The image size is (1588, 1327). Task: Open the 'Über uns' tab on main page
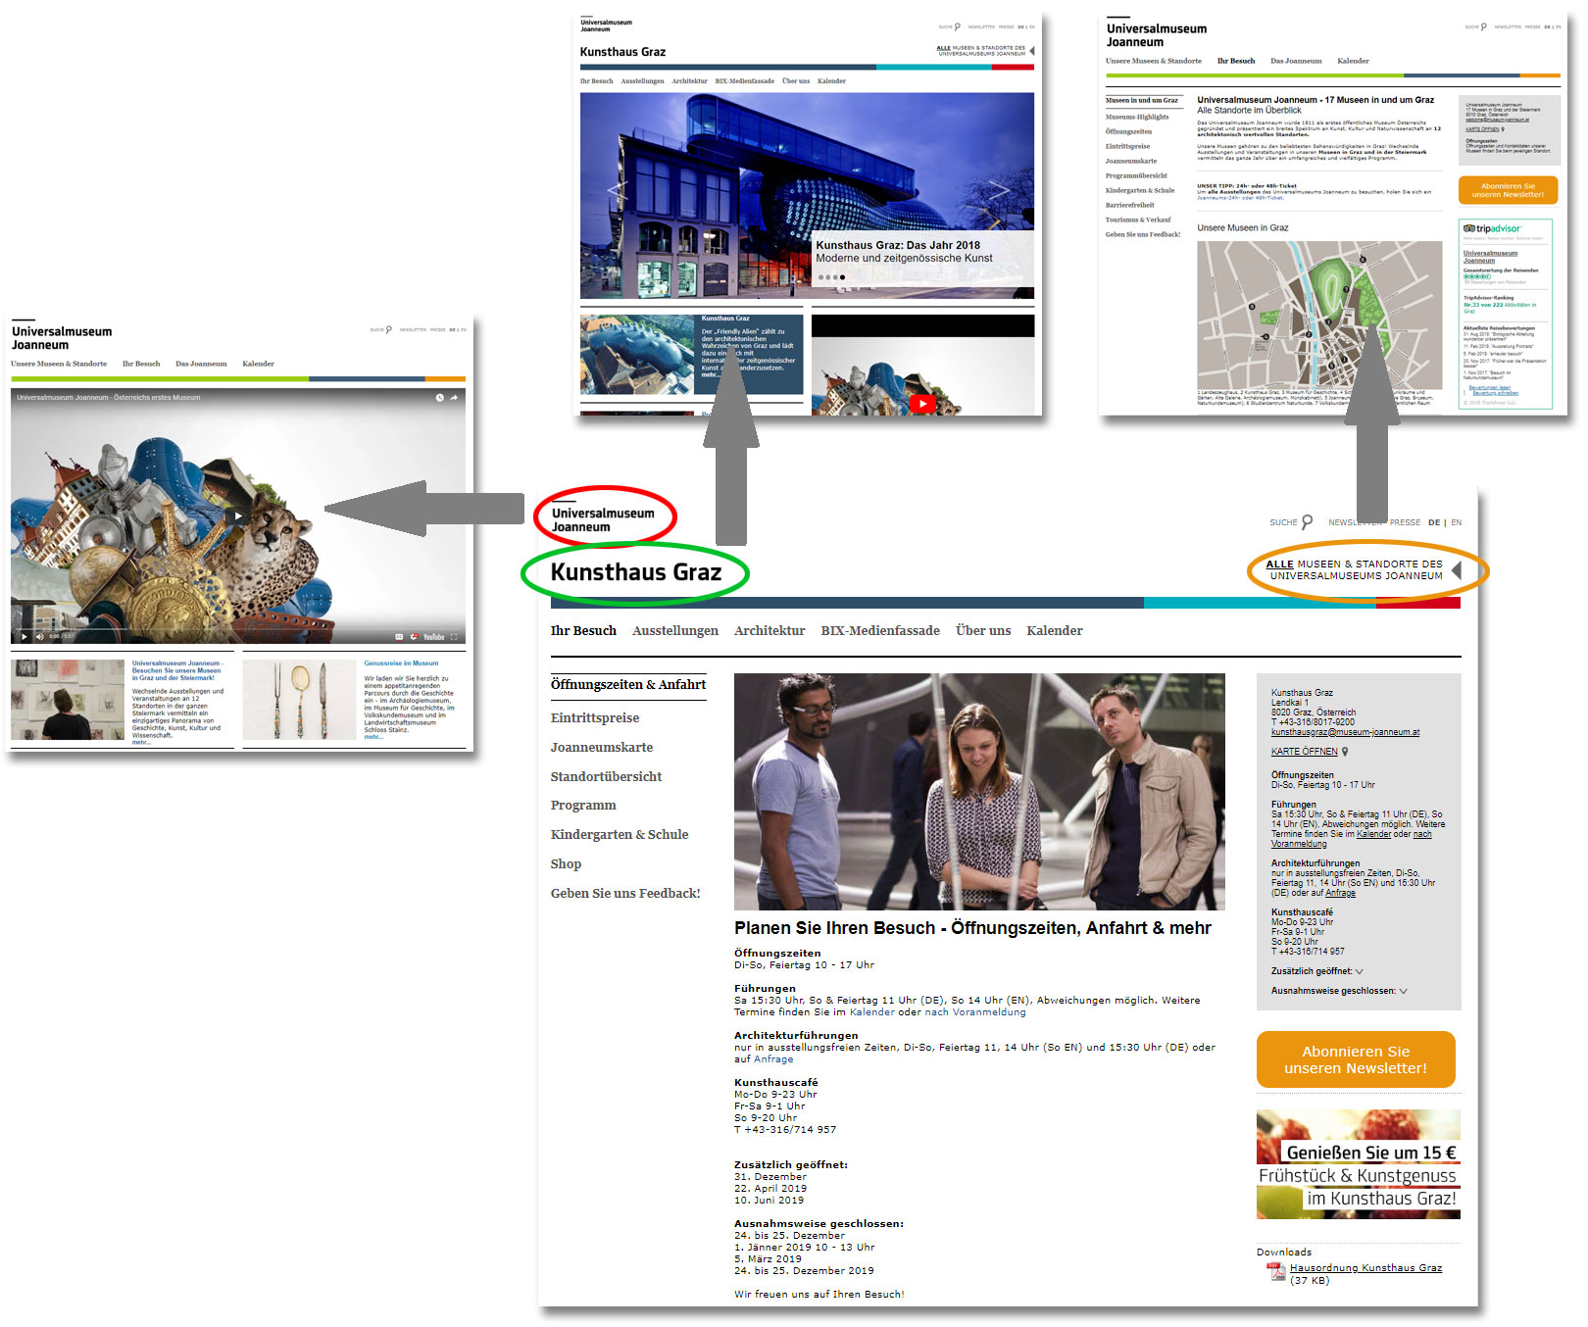tap(983, 631)
